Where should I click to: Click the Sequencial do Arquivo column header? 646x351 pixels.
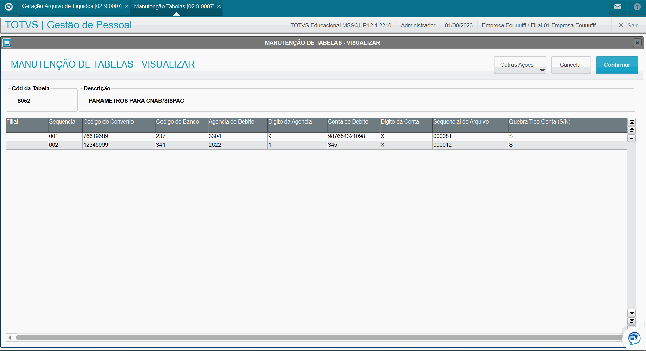tap(470, 125)
